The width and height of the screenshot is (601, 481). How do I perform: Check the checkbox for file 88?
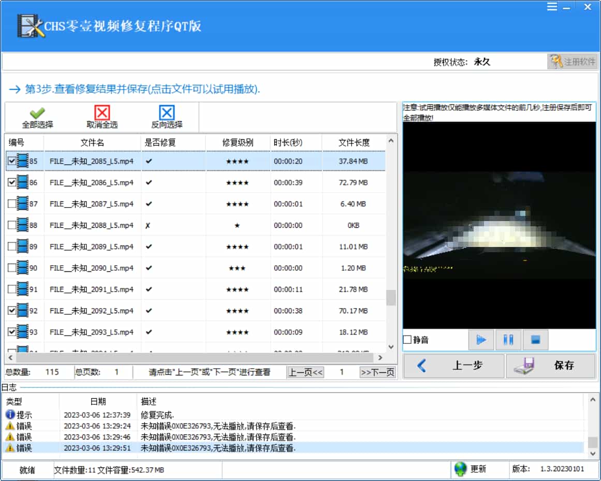(11, 225)
